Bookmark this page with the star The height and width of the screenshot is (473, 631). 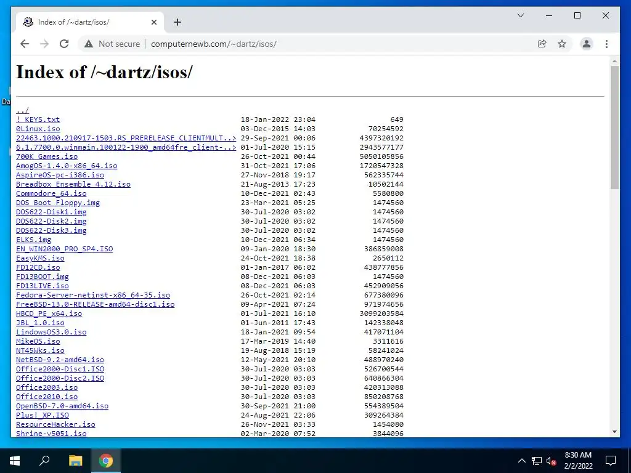(x=562, y=44)
